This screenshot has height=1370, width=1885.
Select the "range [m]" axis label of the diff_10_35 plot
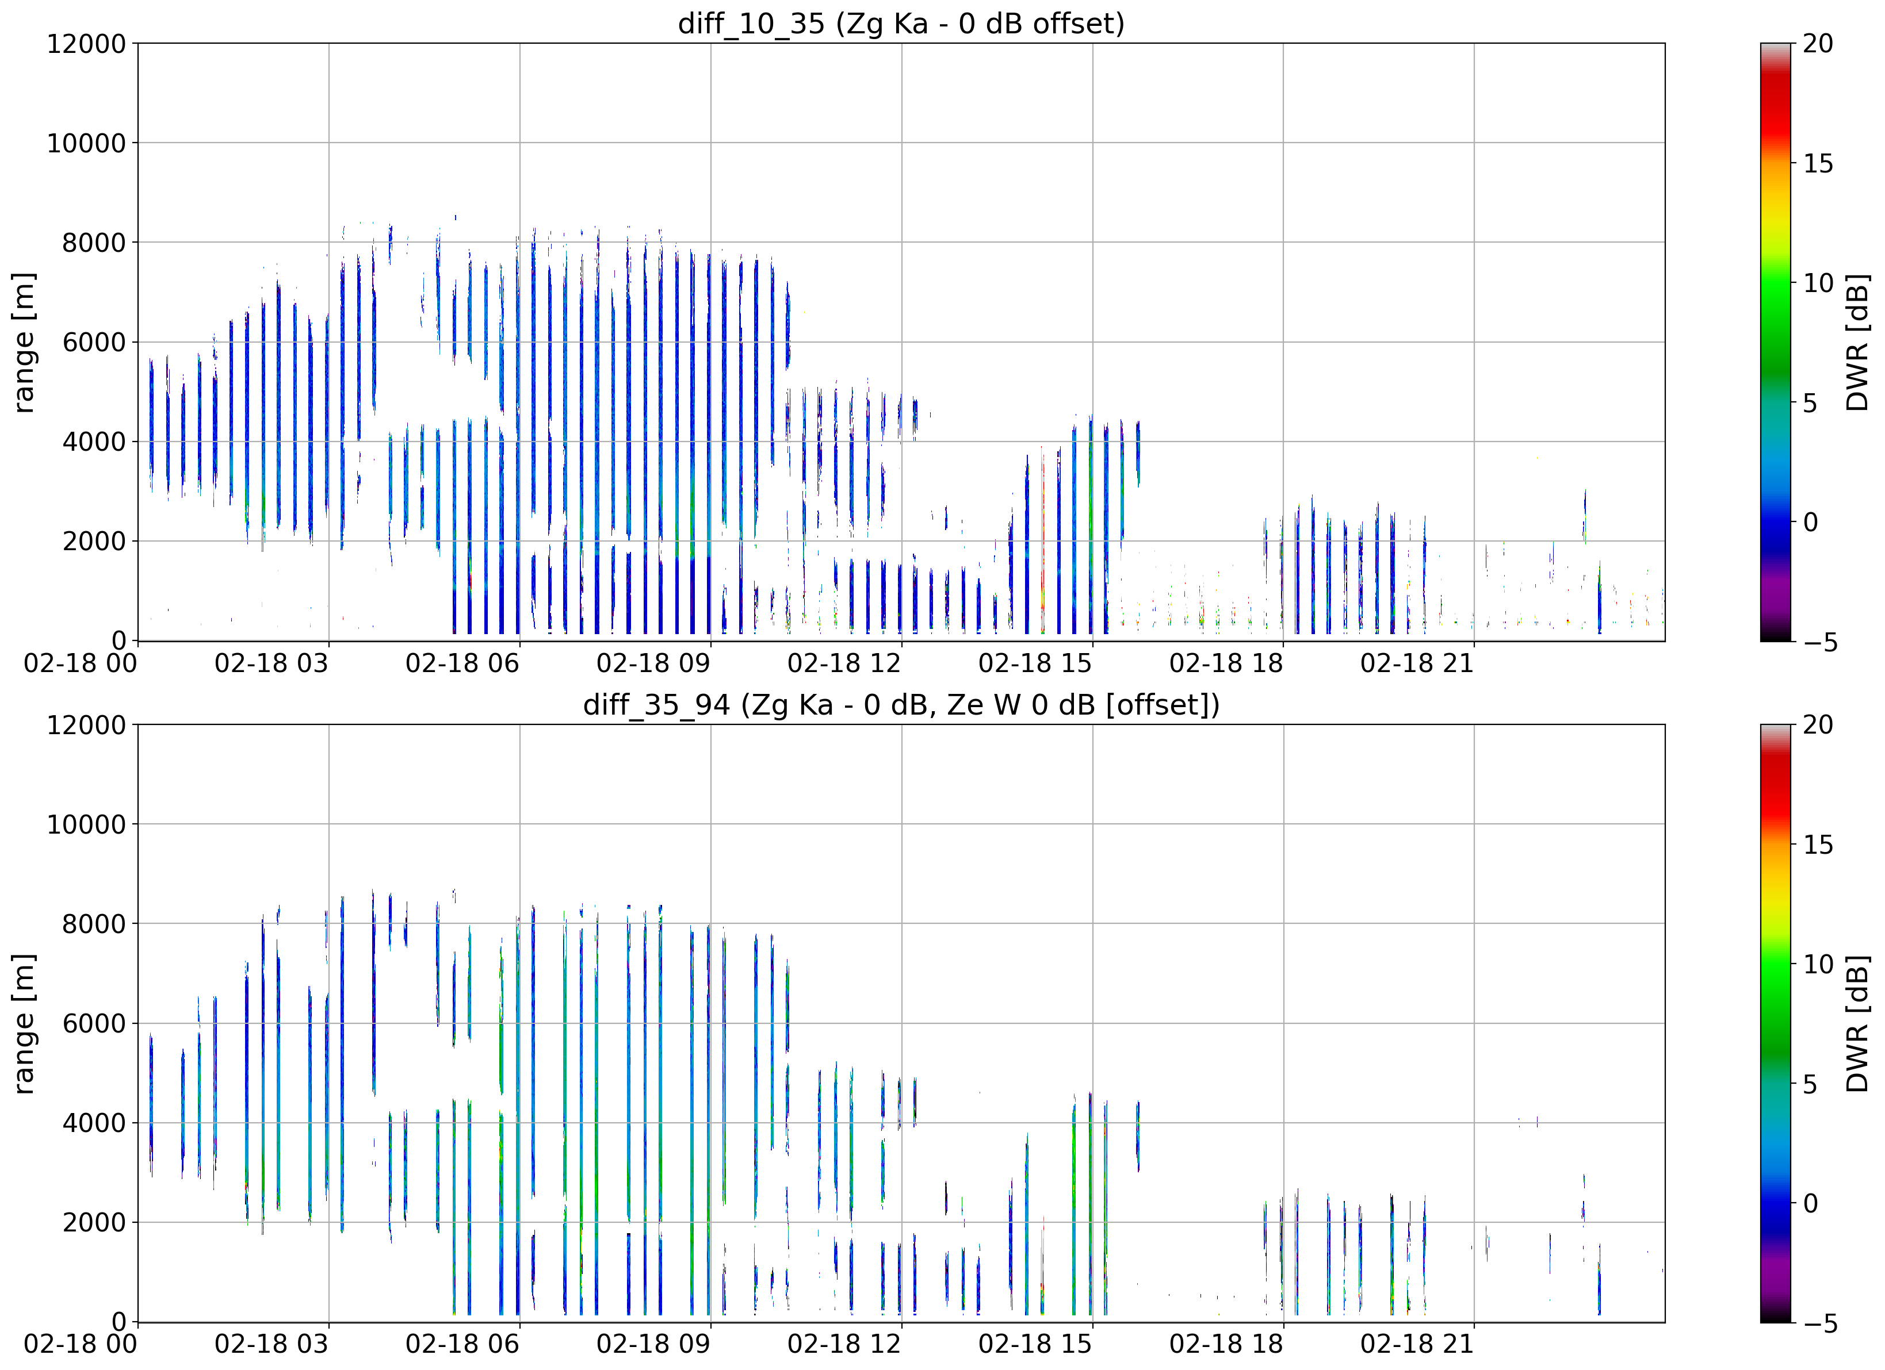coord(24,341)
